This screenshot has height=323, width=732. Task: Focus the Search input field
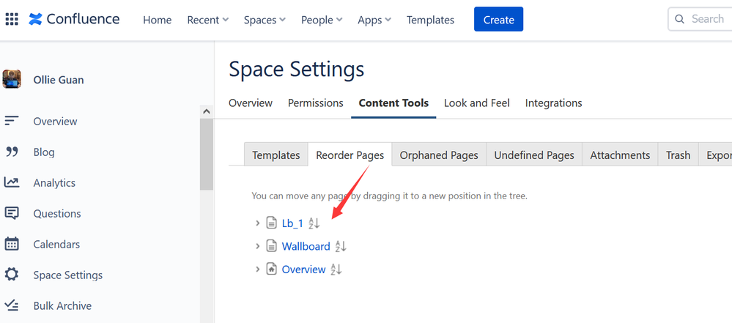(700, 19)
